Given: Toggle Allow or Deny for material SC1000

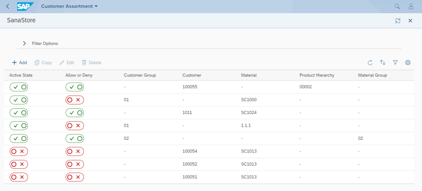Looking at the screenshot, I should [x=74, y=100].
